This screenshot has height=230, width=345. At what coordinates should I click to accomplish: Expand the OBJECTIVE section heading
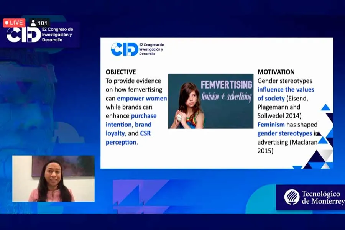click(x=120, y=72)
